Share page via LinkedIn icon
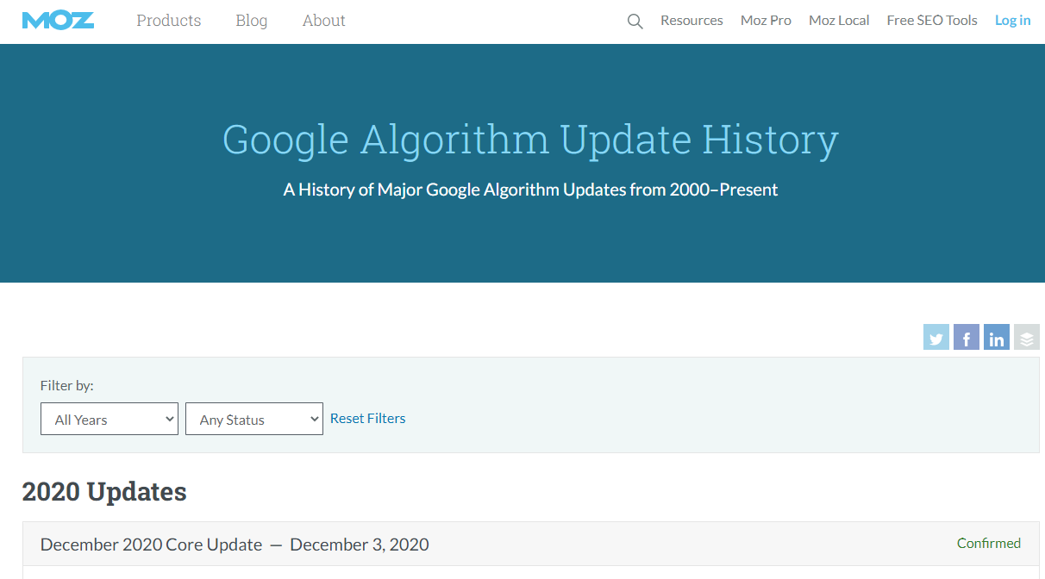1045x579 pixels. click(x=997, y=337)
